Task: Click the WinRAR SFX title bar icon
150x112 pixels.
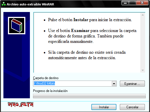Action: (x=4, y=4)
